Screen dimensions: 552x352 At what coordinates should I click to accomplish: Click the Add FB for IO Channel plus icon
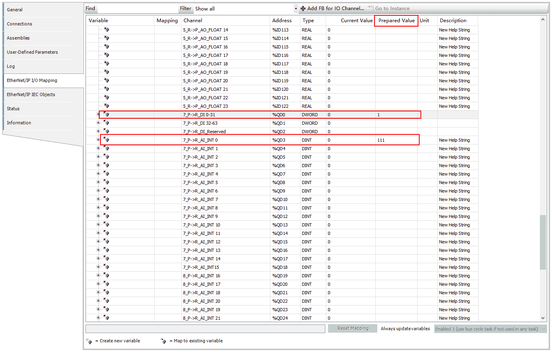(x=303, y=8)
